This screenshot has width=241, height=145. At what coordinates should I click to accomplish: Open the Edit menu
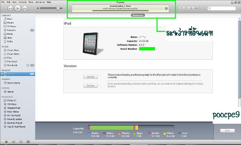(x=8, y=2)
